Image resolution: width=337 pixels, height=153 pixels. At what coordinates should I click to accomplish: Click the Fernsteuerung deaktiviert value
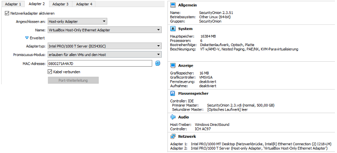(x=208, y=82)
